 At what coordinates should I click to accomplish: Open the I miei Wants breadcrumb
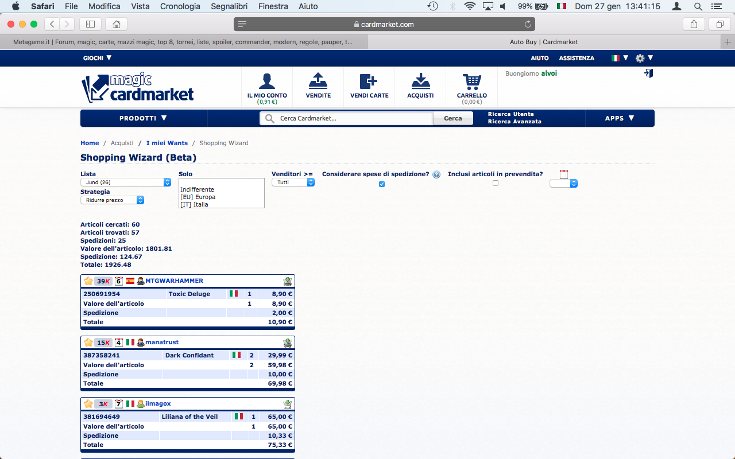click(167, 143)
